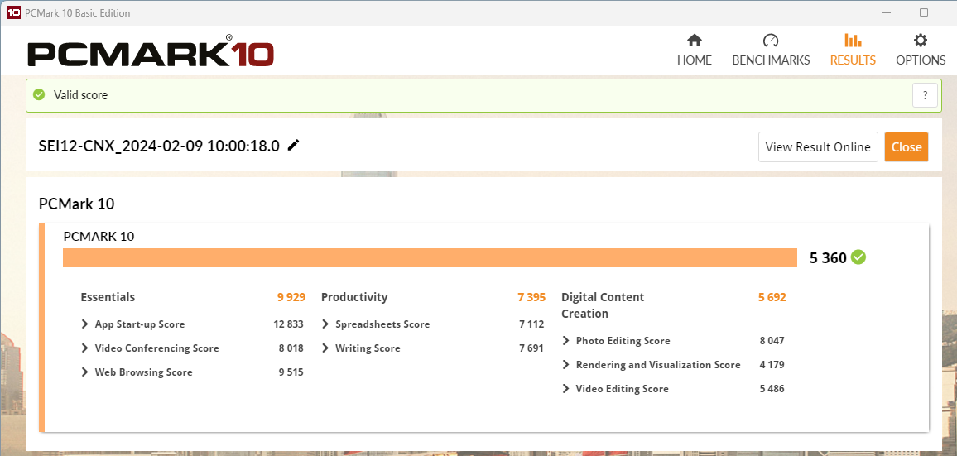
Task: Click the overall score 5 360
Action: (828, 257)
